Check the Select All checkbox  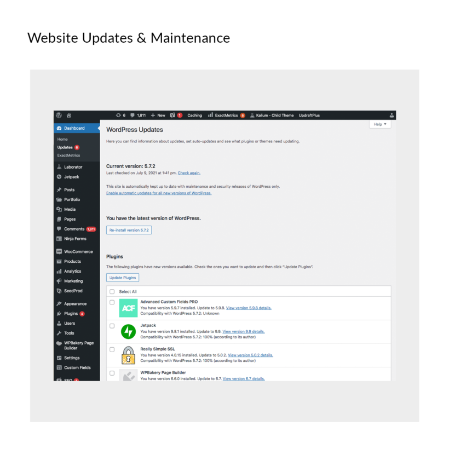(112, 291)
